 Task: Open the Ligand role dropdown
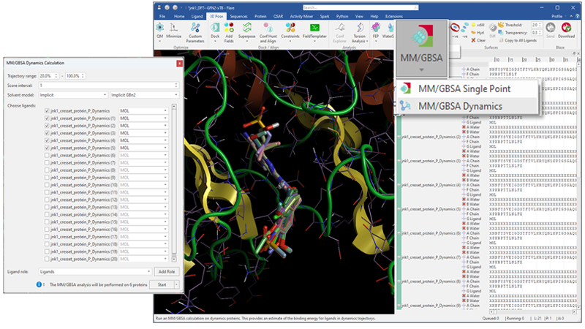coord(95,271)
